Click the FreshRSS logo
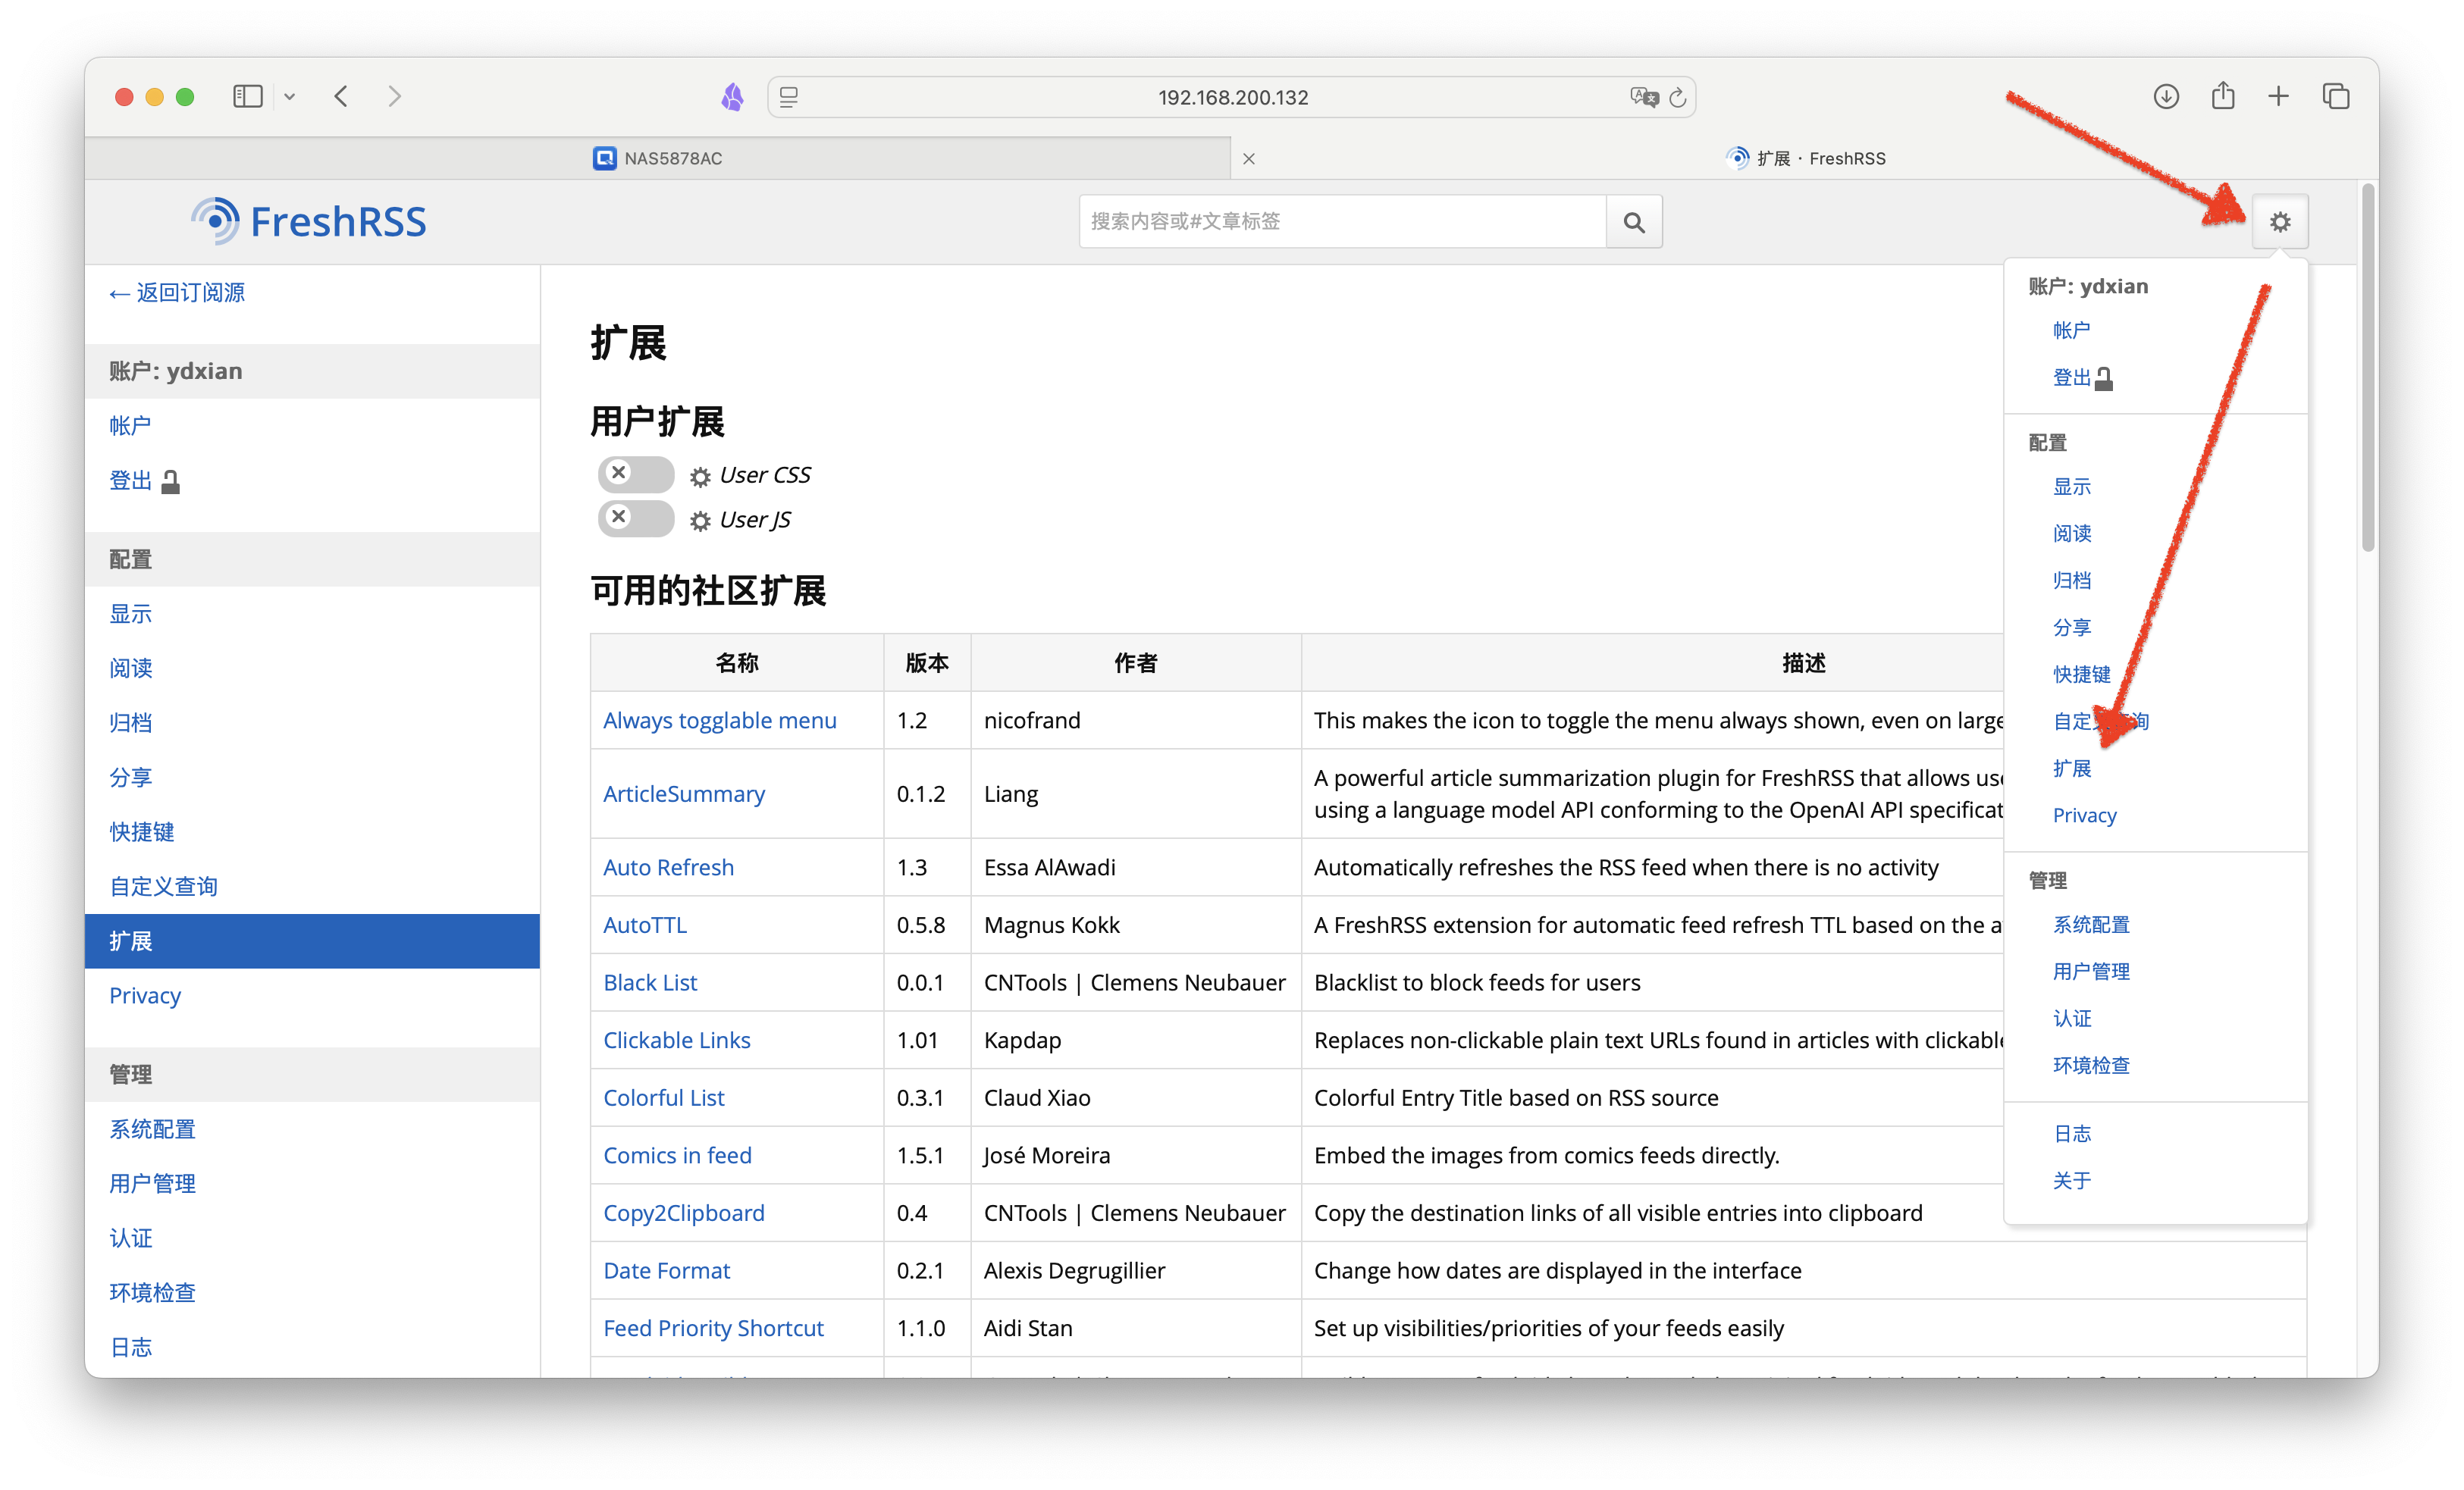This screenshot has width=2464, height=1490. (309, 221)
